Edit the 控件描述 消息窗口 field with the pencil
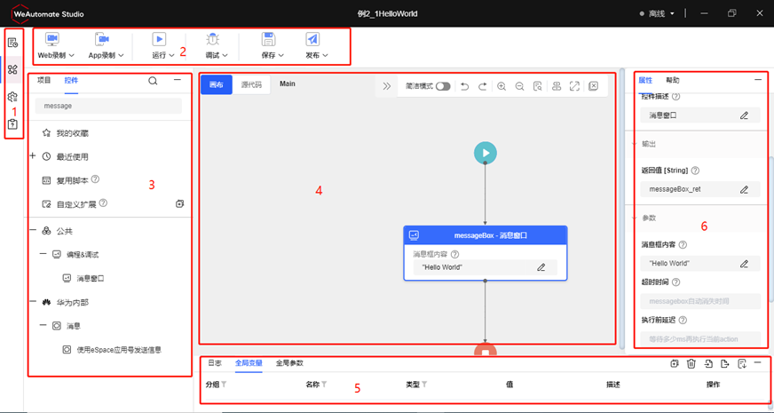This screenshot has width=774, height=413. [x=744, y=115]
